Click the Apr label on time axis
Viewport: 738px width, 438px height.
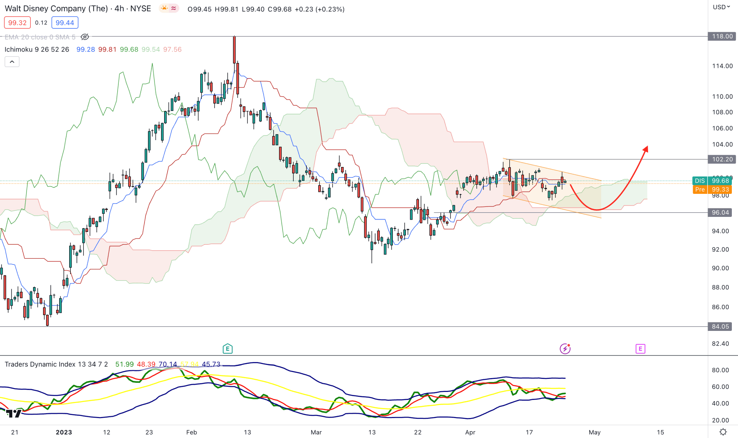470,432
